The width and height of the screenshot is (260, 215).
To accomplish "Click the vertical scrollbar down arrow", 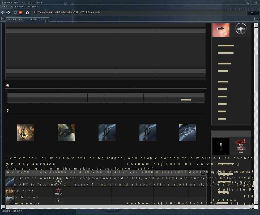I will [256, 203].
